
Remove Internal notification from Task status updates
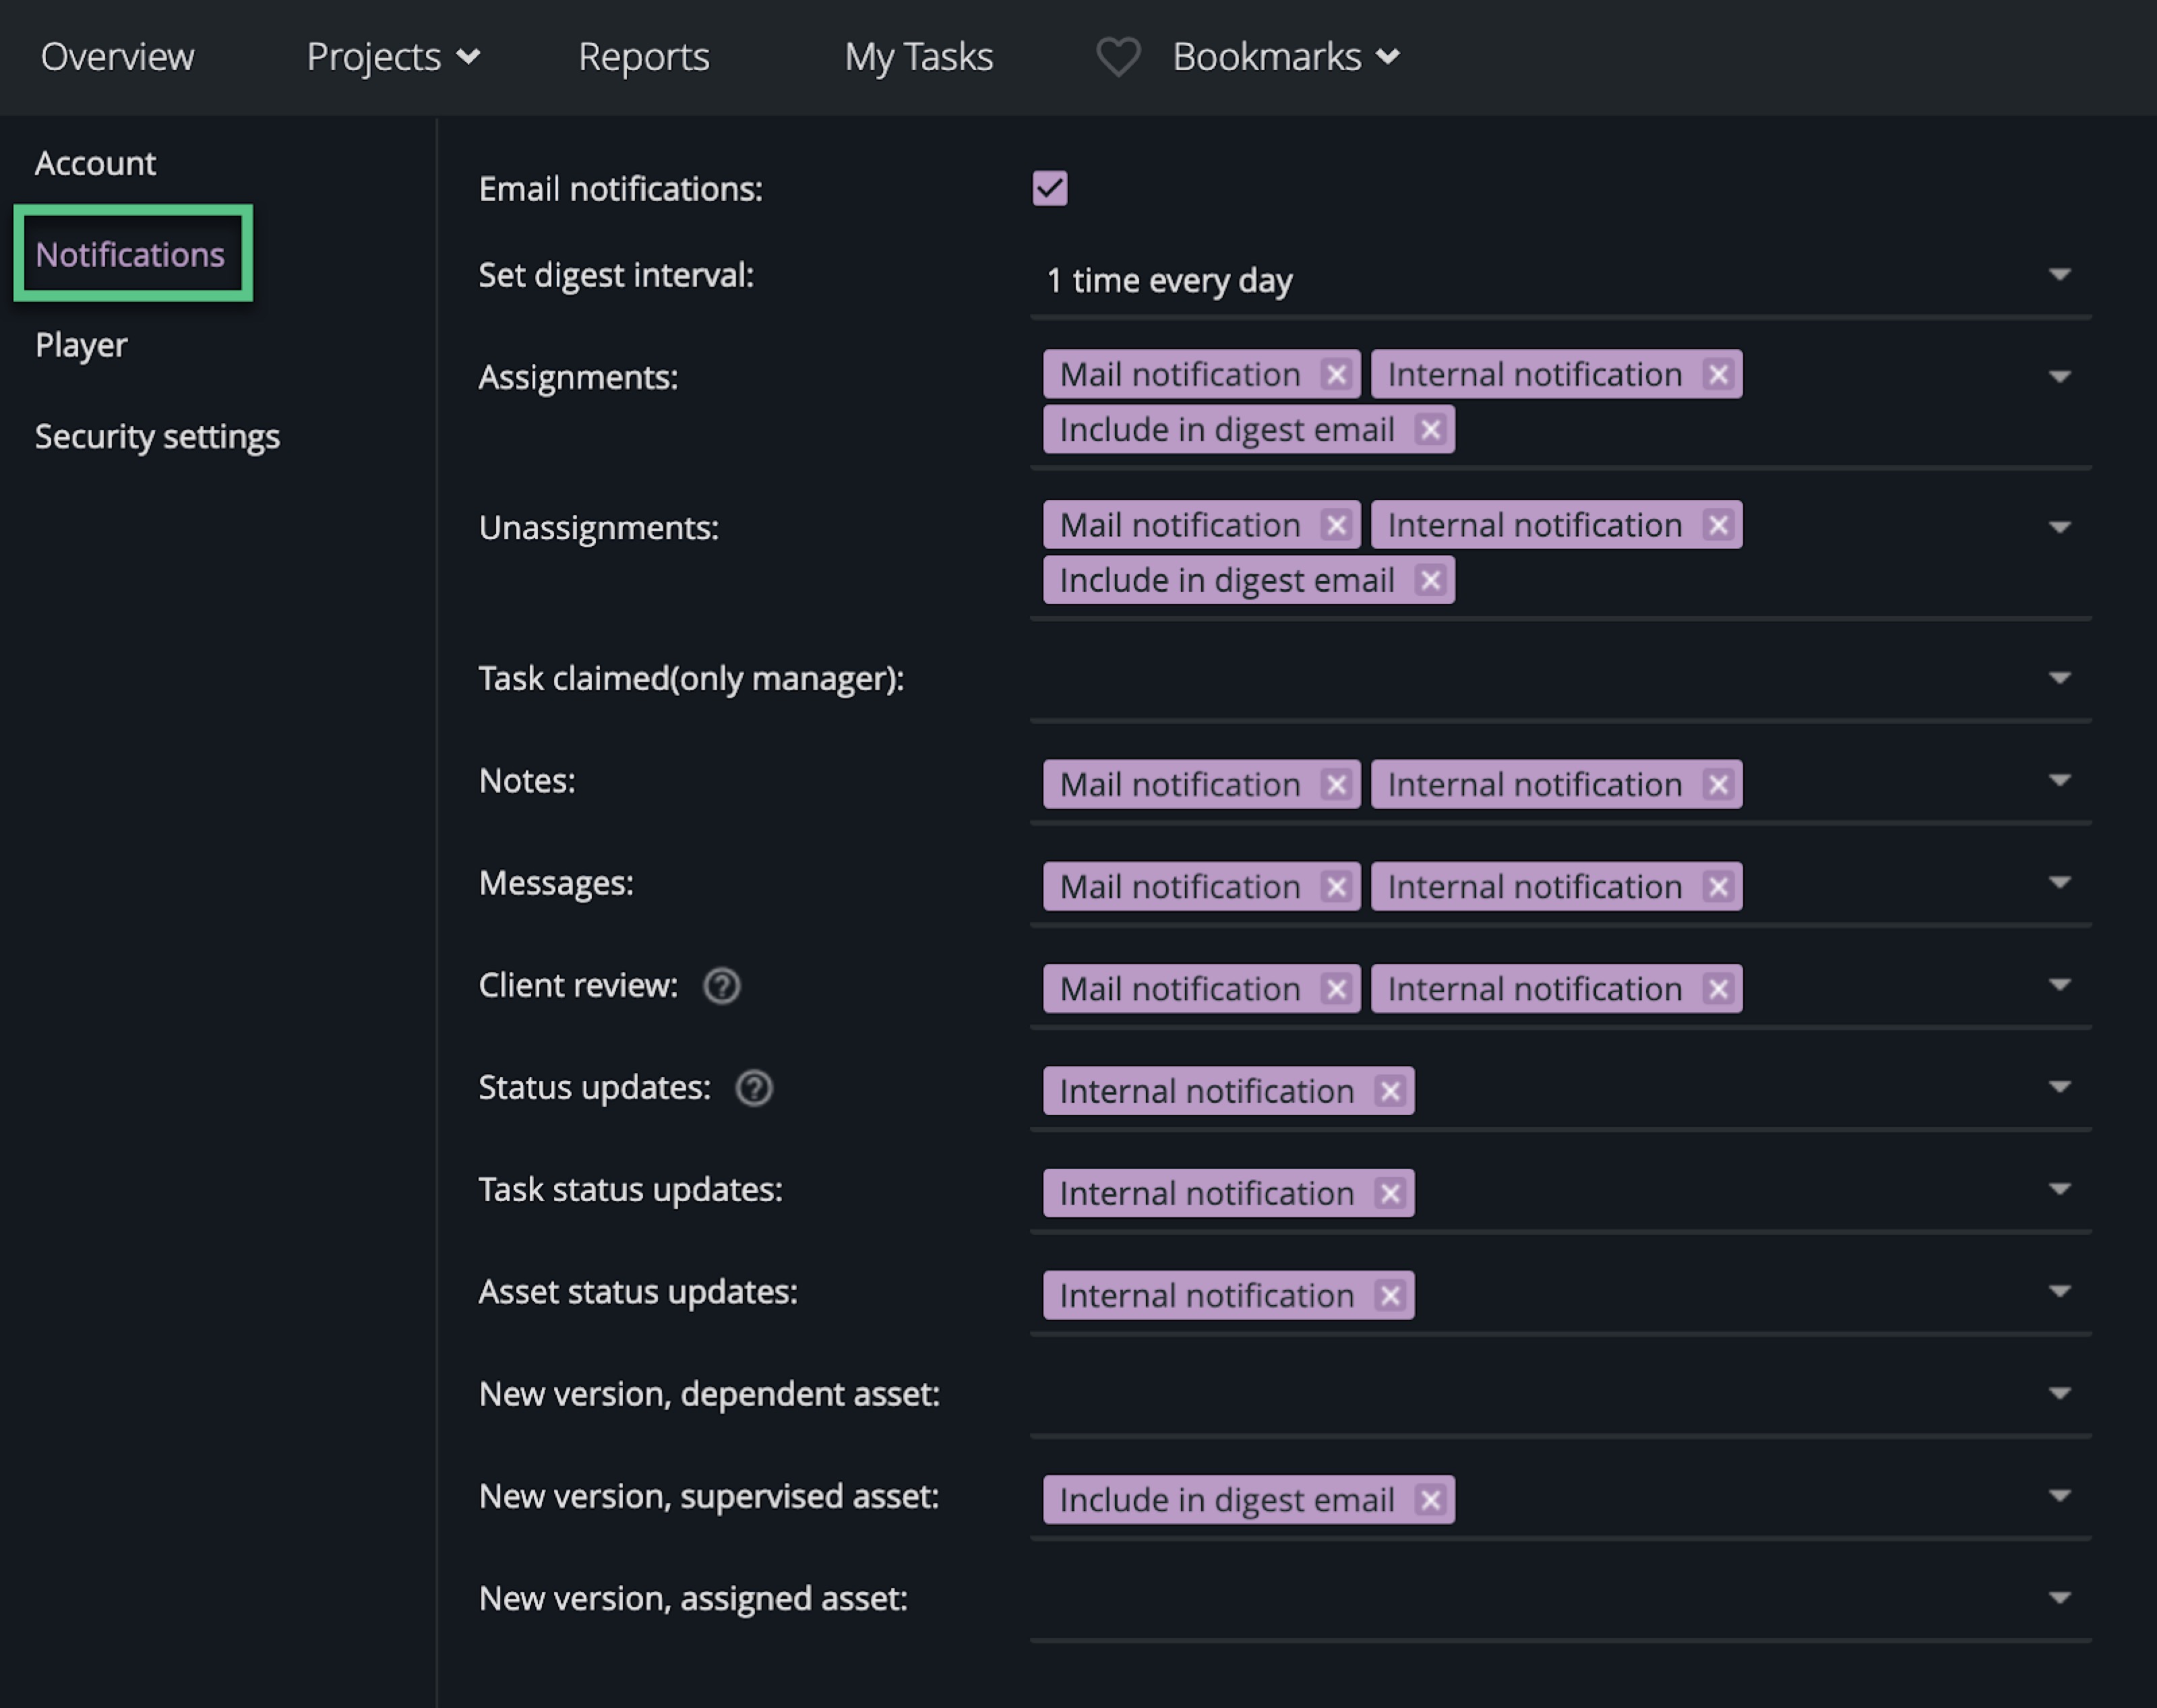1389,1193
